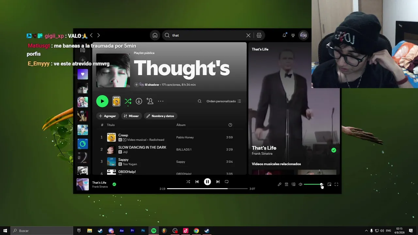This screenshot has width=418, height=235.
Task: Sort tracks by the Álbum column
Action: click(x=181, y=125)
